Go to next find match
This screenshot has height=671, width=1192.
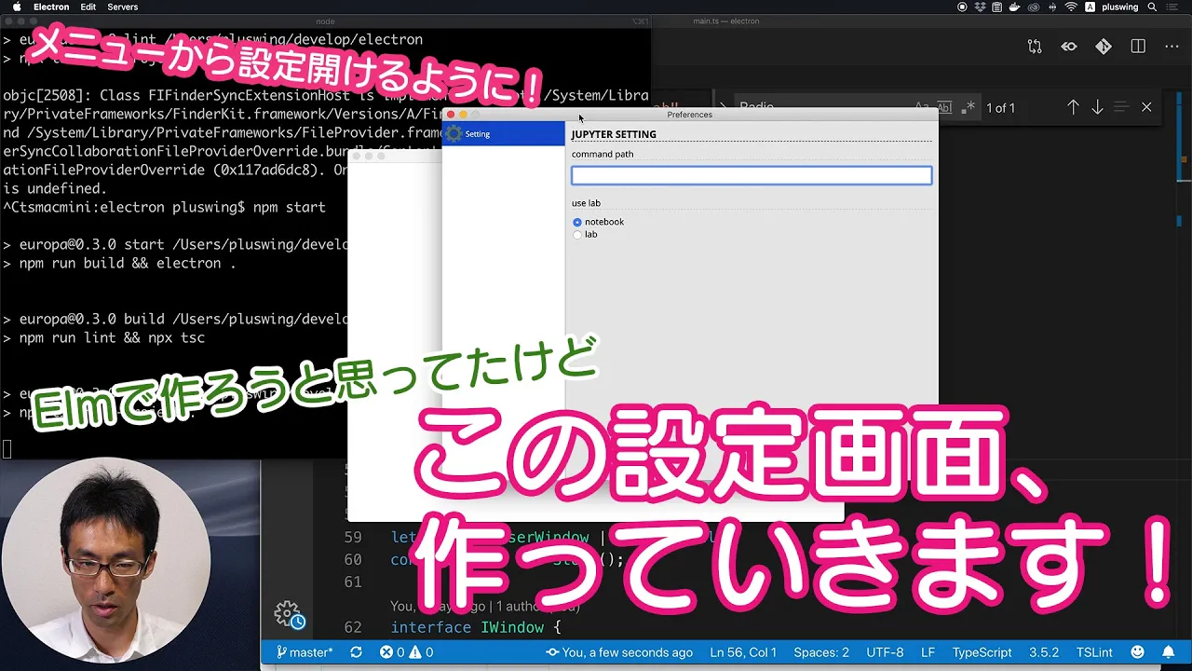pyautogui.click(x=1097, y=107)
